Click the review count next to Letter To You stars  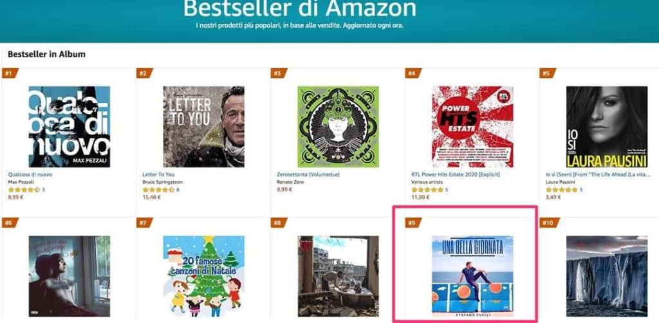pos(178,190)
